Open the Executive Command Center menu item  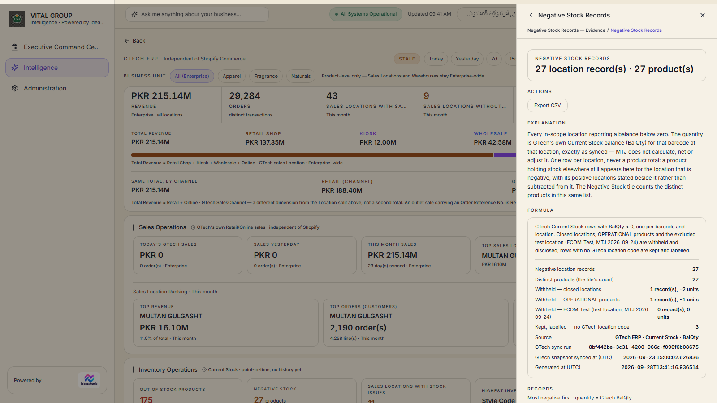(57, 47)
